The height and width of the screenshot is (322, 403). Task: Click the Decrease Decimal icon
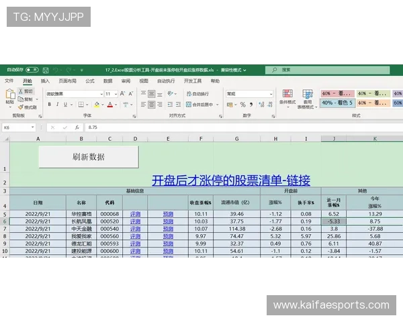pos(270,105)
